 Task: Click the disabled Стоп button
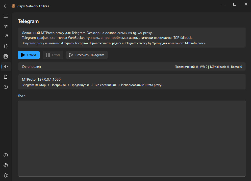[53, 55]
